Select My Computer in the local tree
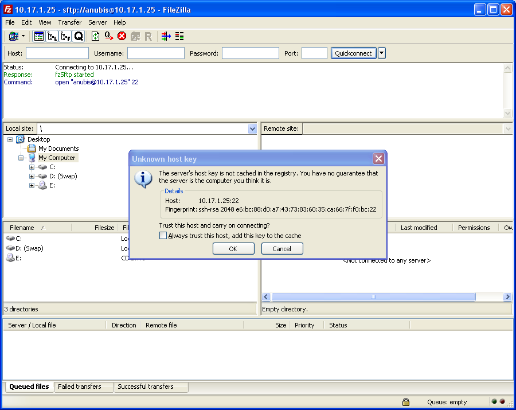The image size is (516, 410). click(57, 158)
